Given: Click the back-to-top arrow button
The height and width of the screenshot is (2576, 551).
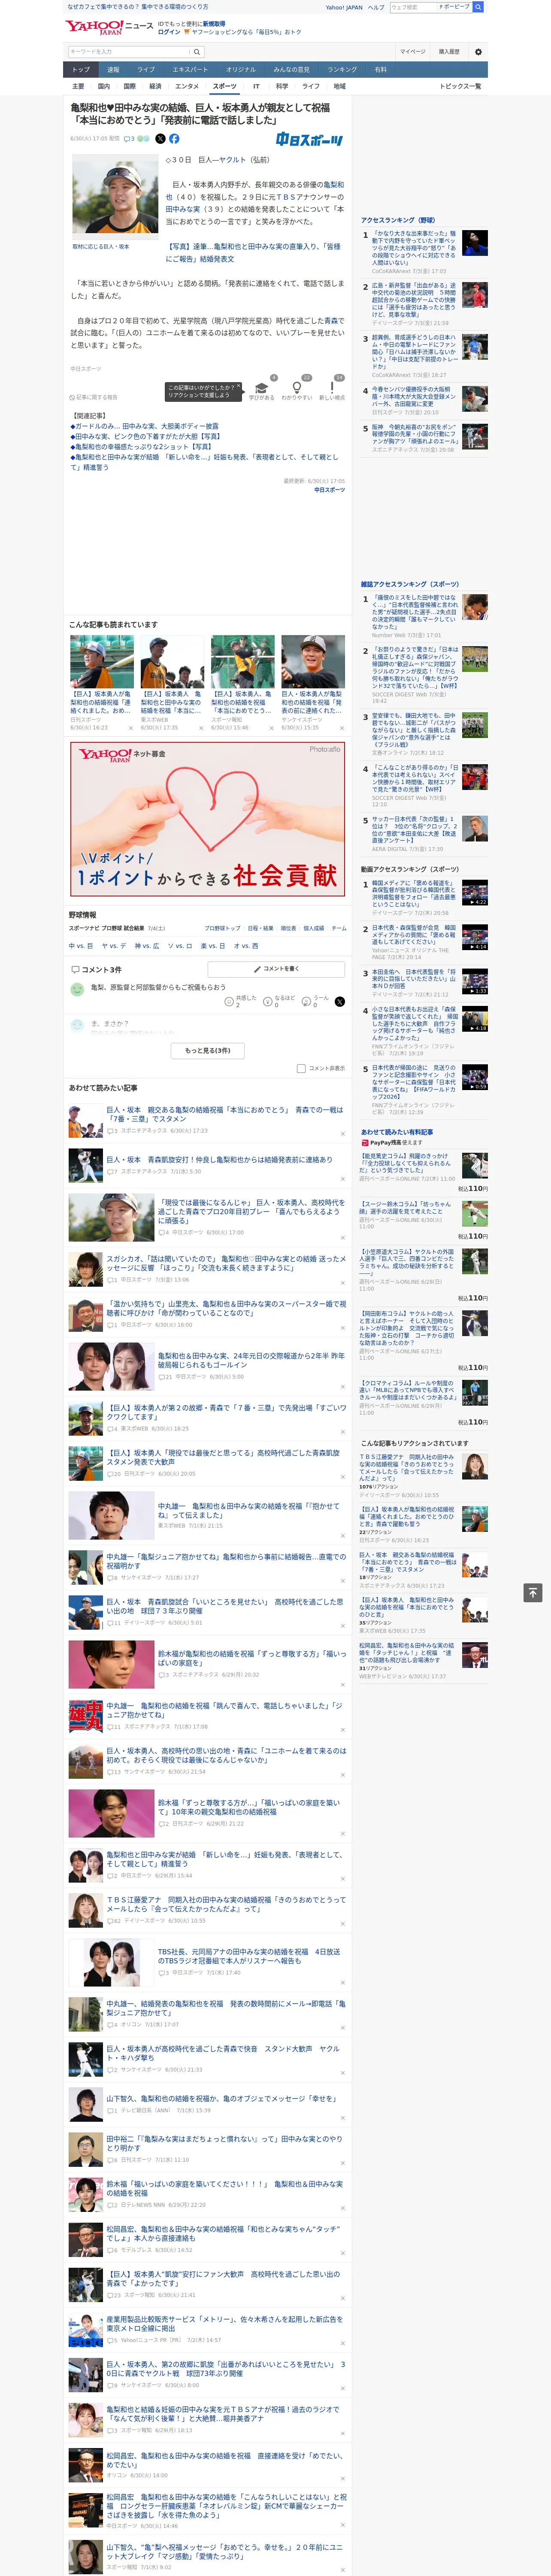Looking at the screenshot, I should 533,1592.
